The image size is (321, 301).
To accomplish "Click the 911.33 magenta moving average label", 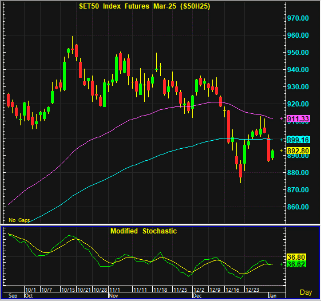I will [x=298, y=119].
